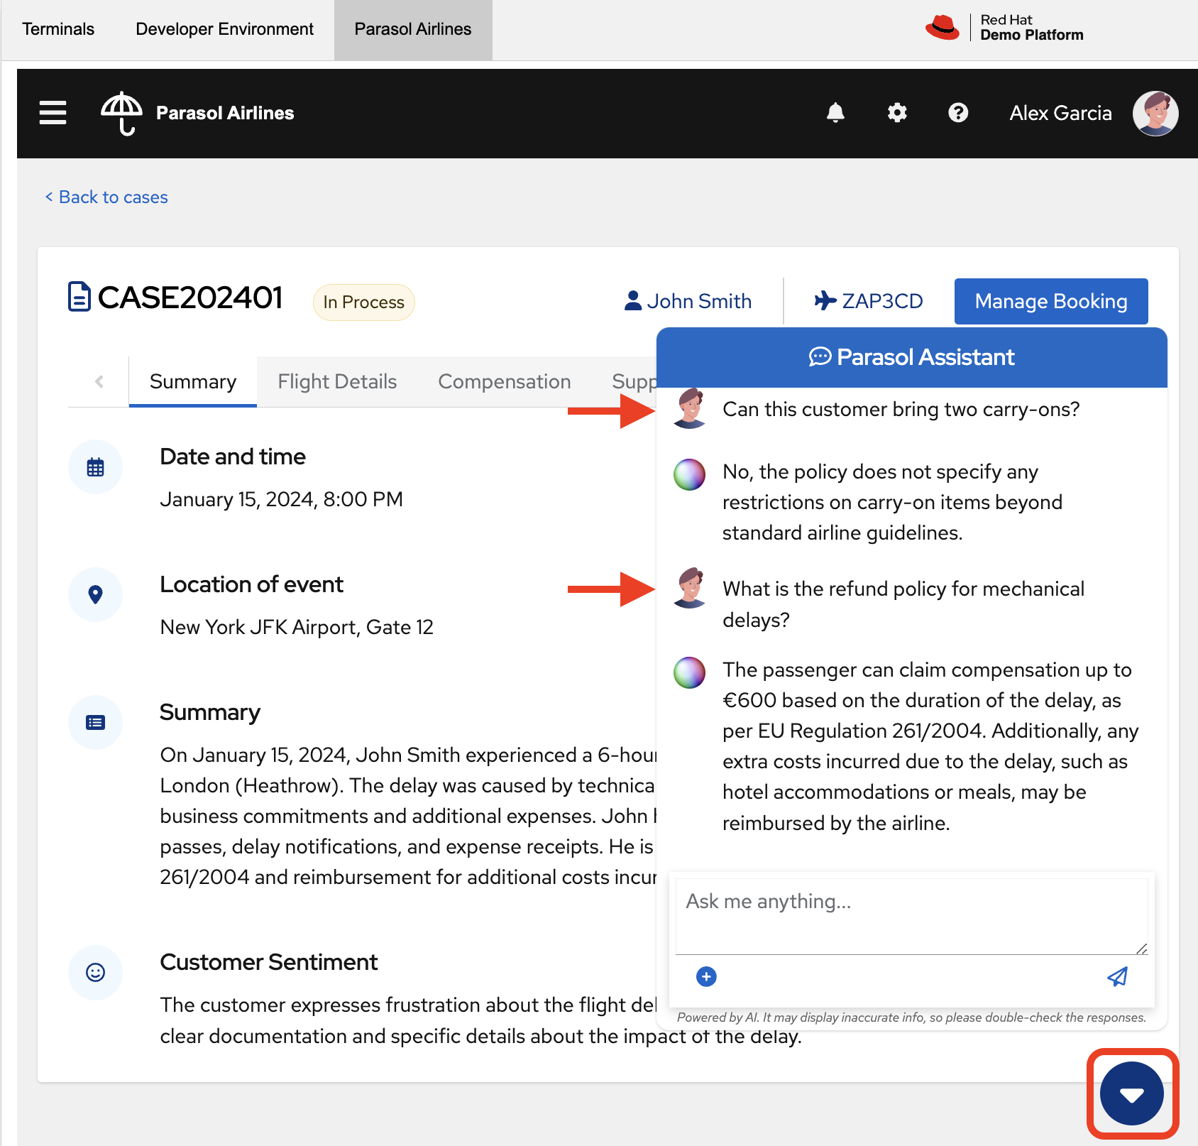
Task: Click the Alex Garcia user name
Action: 1060,113
